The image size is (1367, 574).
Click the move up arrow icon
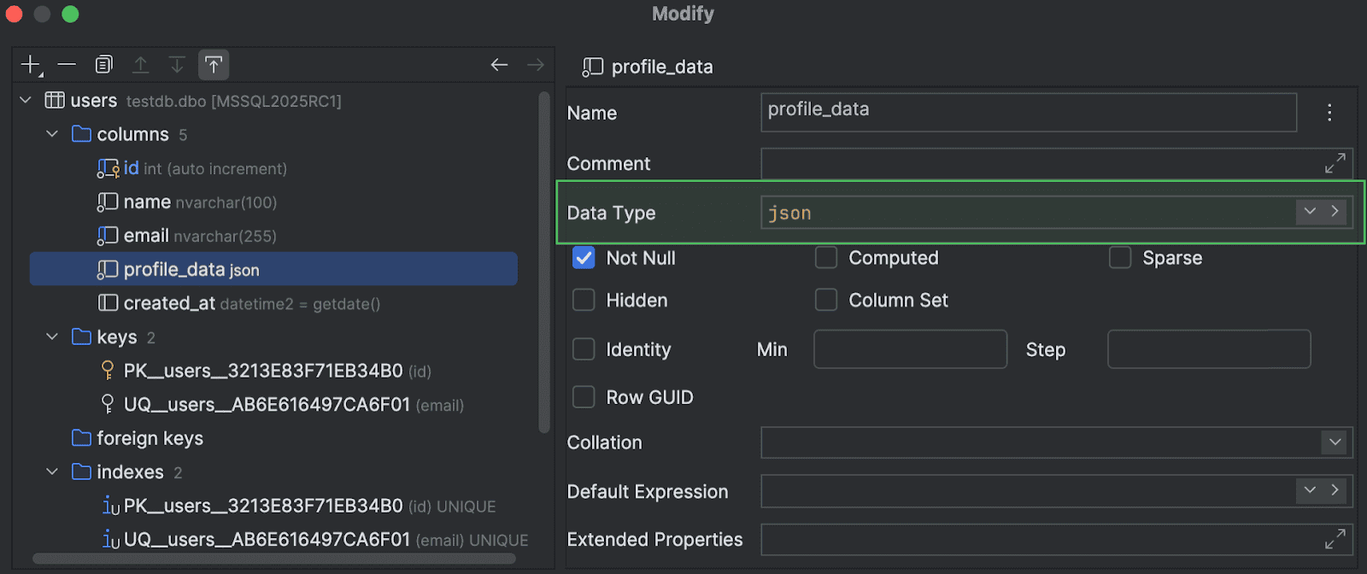(x=141, y=65)
